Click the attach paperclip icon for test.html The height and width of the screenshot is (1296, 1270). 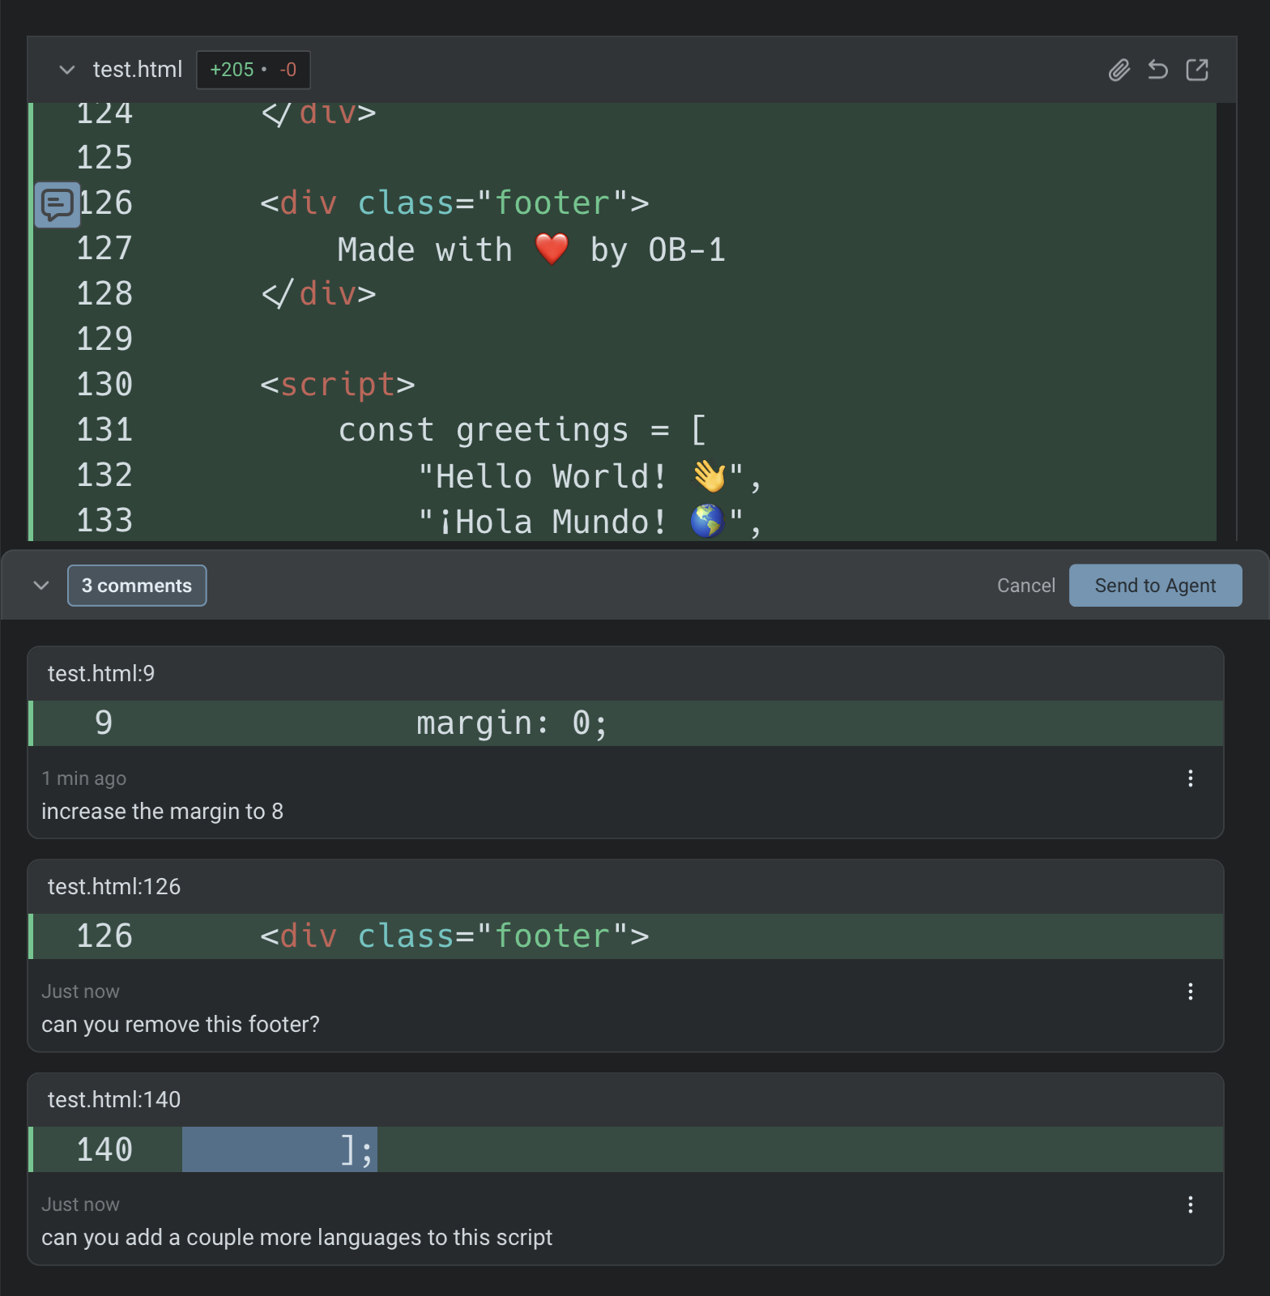1119,70
